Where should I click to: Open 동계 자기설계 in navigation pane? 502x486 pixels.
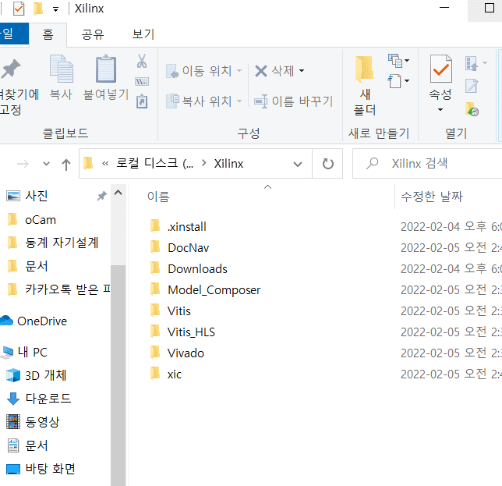[62, 243]
